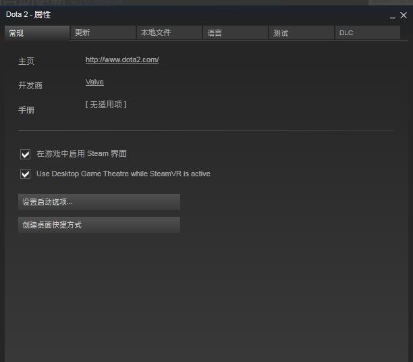413x362 pixels.
Task: Click the 创建桌面快捷方式 button
Action: click(x=99, y=225)
